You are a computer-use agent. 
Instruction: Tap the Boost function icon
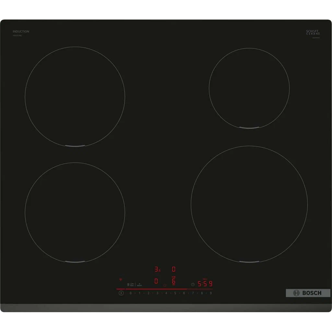click(139, 284)
